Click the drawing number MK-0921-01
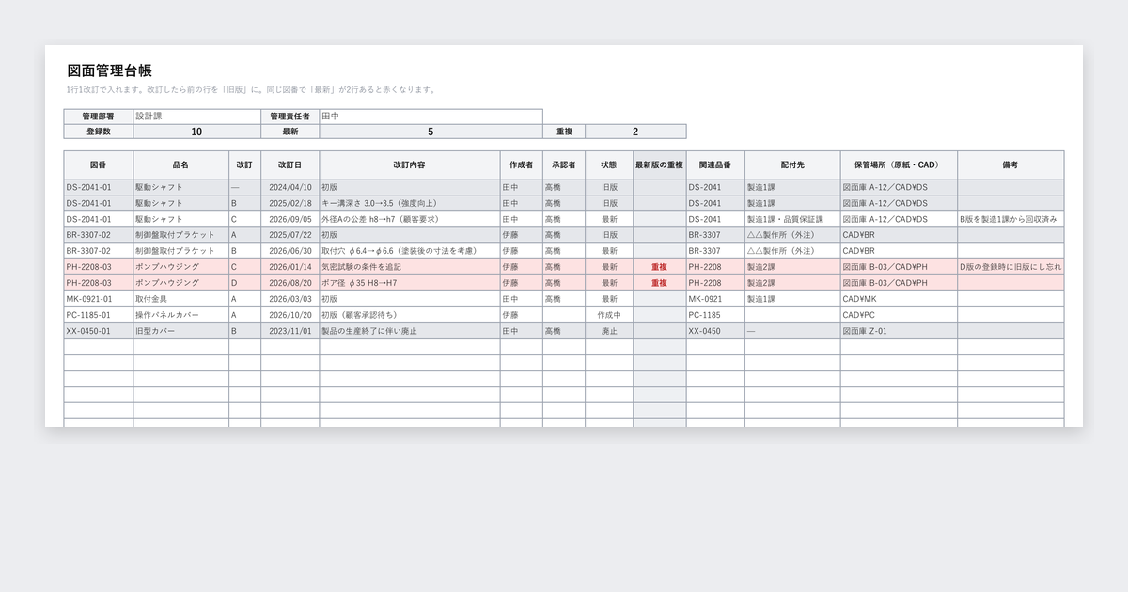 pos(99,299)
